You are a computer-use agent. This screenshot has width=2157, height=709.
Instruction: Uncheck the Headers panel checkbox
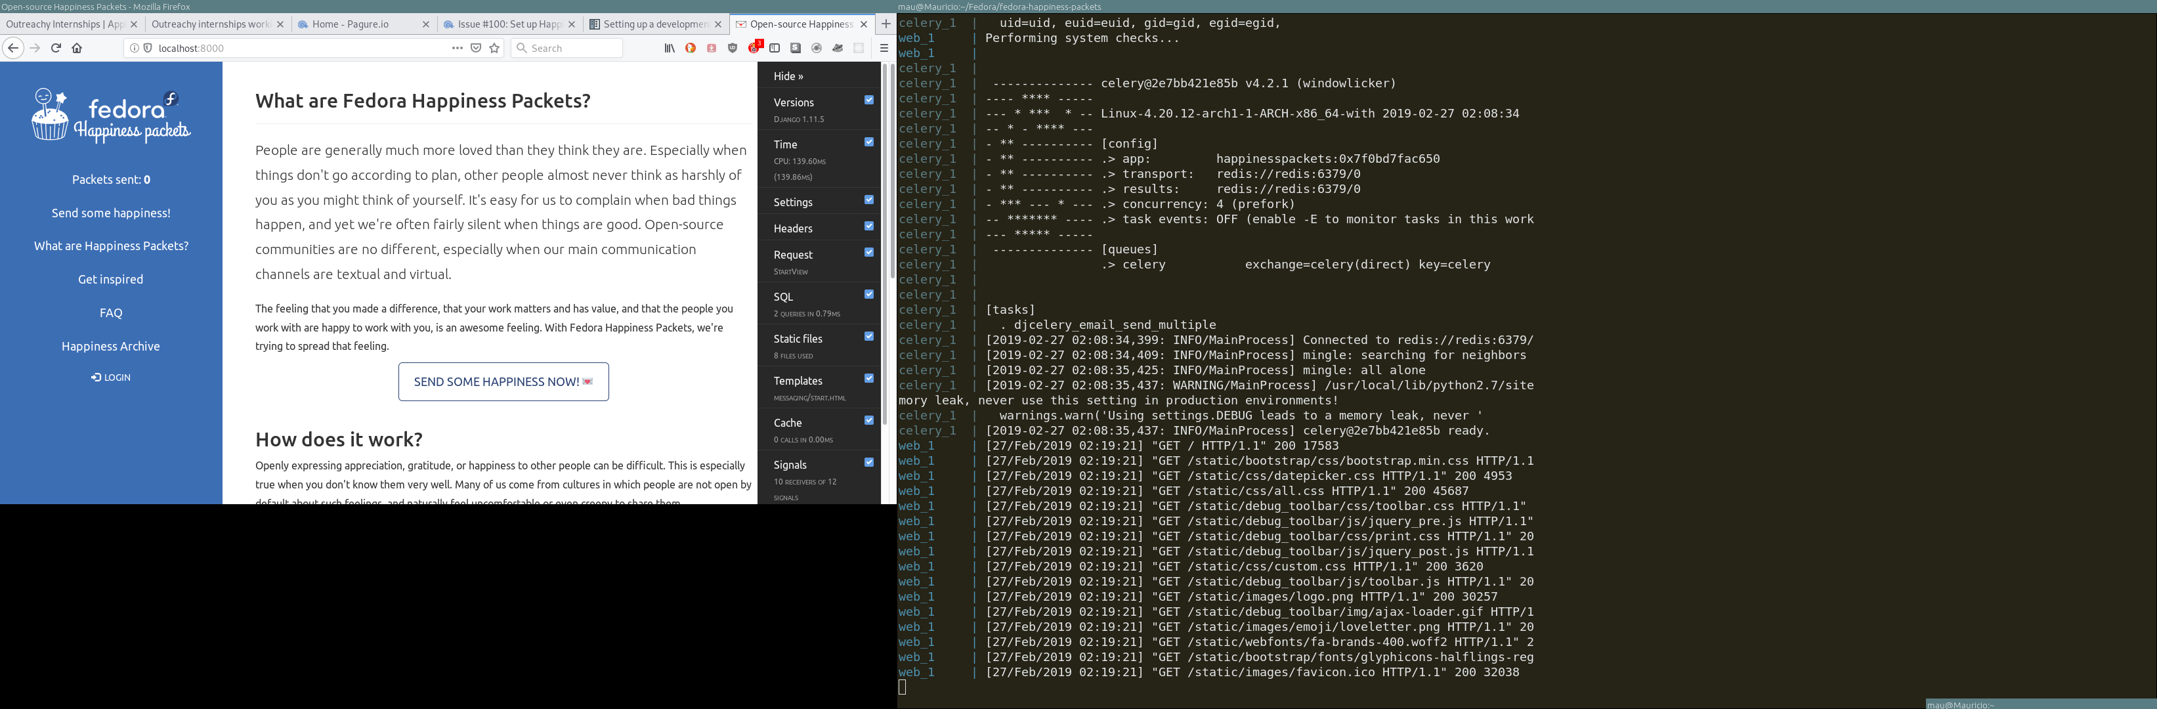tap(869, 226)
